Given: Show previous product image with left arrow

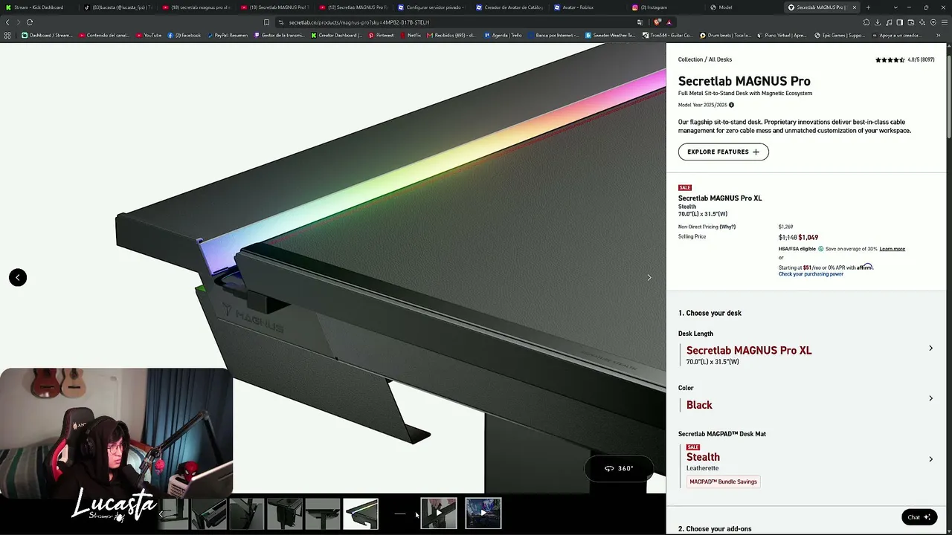Looking at the screenshot, I should pos(18,277).
